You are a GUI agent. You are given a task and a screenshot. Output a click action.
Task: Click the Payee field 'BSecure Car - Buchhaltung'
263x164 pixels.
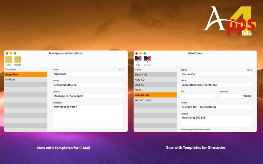click(217, 107)
